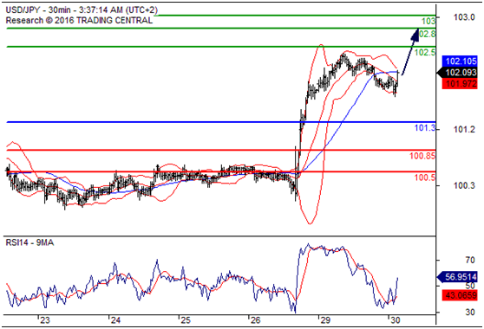Click date marker 26 on time axis
The image size is (484, 329).
point(256,320)
